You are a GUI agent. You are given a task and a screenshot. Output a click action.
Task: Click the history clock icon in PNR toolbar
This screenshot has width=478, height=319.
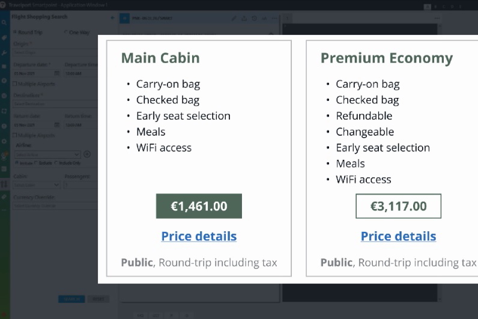click(x=254, y=18)
